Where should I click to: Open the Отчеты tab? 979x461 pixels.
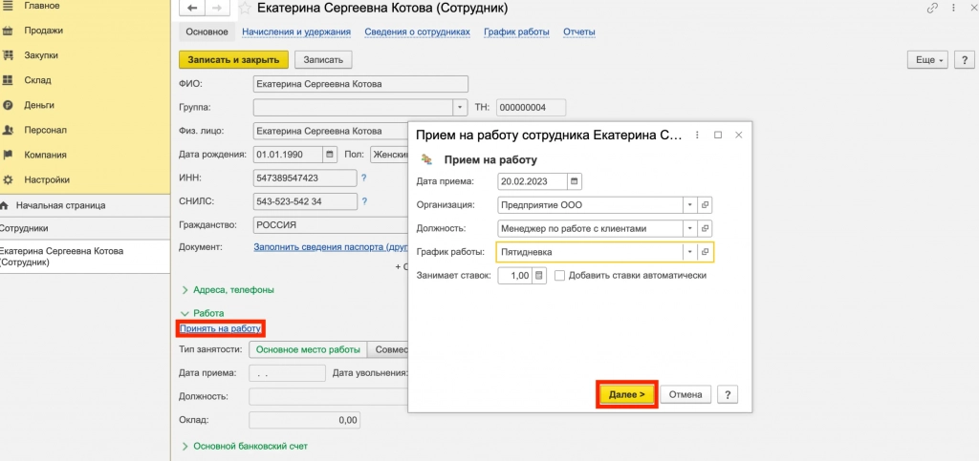579,31
